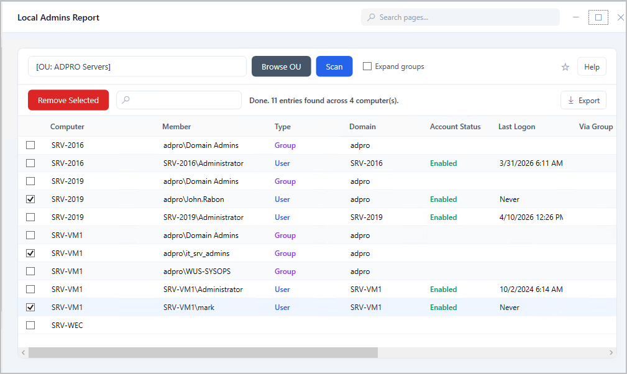Uncheck the adpro\it_srv_admins row checkbox
The height and width of the screenshot is (374, 627).
click(x=30, y=253)
